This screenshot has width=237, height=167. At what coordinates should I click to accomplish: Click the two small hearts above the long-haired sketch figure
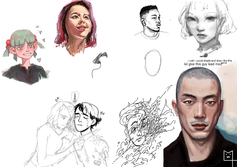[x=57, y=99]
